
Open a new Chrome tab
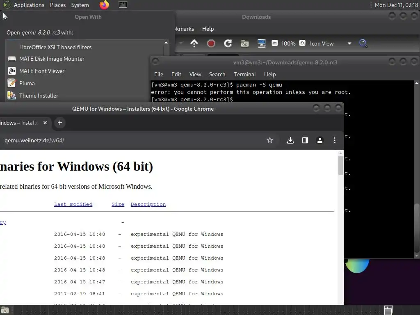tap(60, 123)
